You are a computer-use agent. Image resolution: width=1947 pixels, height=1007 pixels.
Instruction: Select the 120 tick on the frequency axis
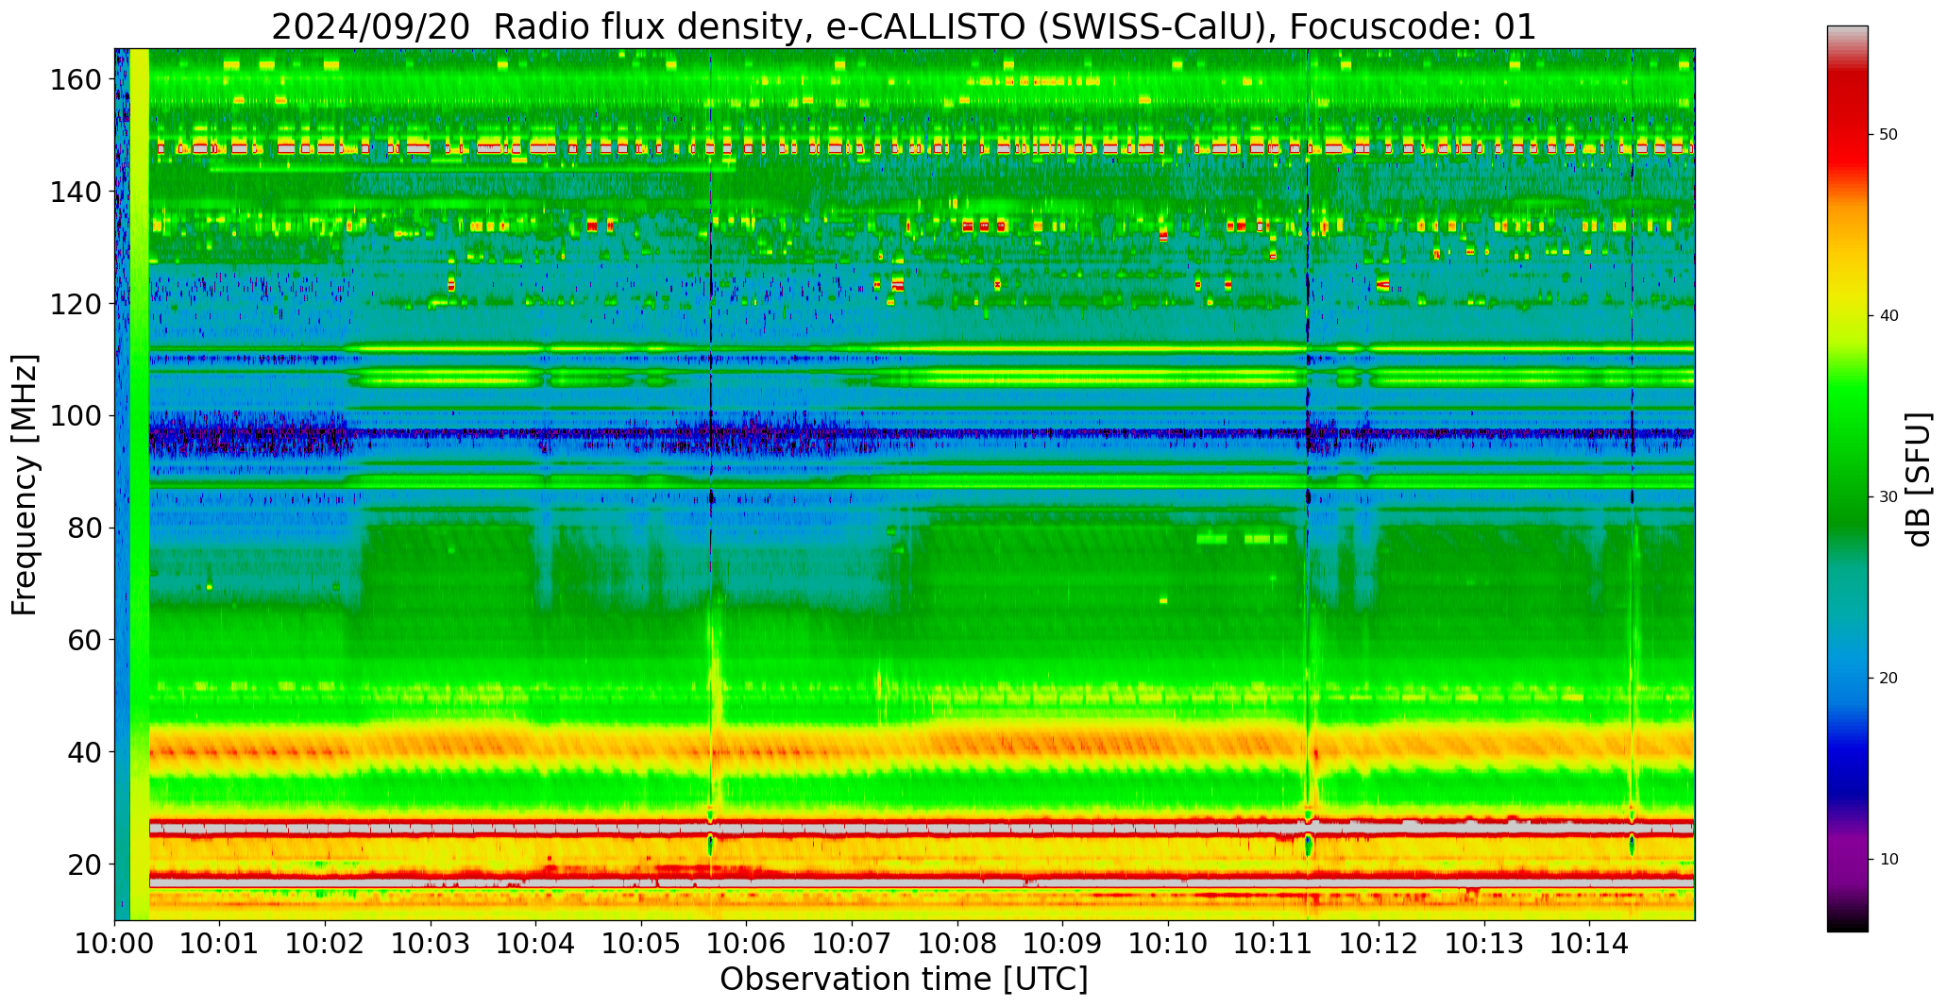tap(75, 303)
